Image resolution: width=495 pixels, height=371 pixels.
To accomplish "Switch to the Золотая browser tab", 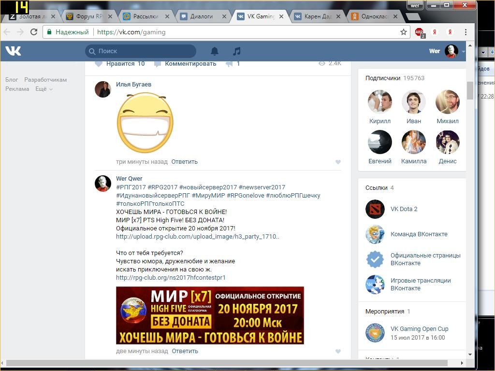I will [32, 16].
